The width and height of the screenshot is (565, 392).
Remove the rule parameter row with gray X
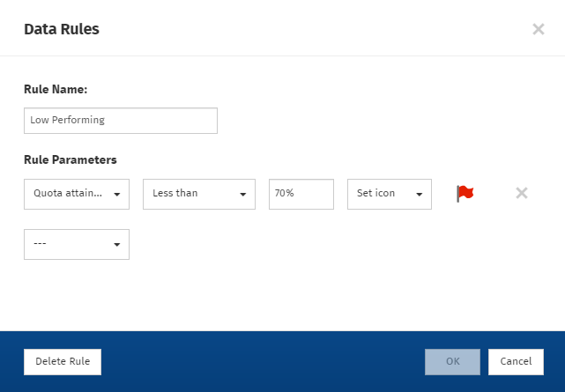(521, 193)
